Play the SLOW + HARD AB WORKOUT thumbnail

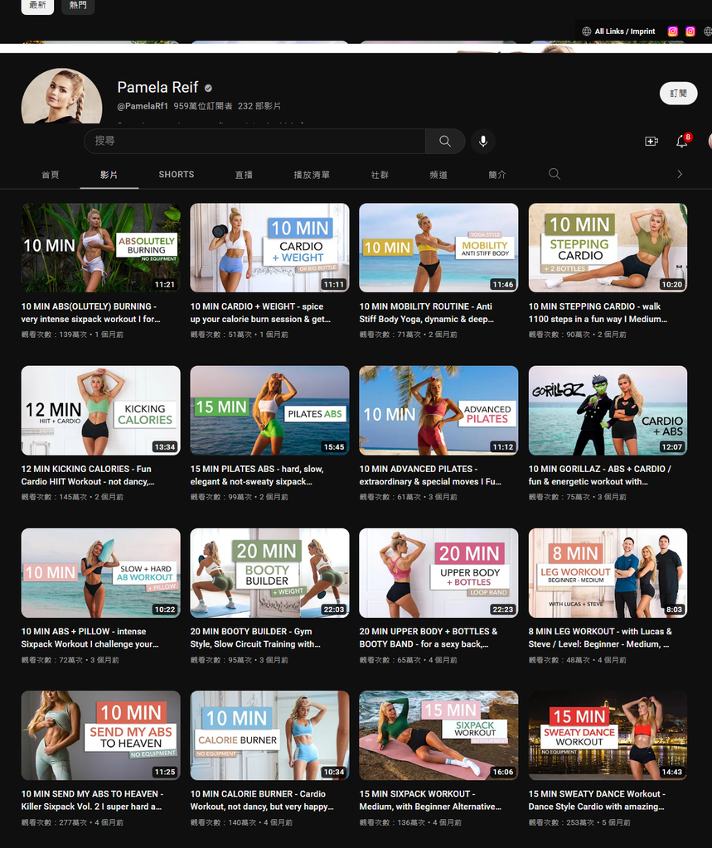101,573
